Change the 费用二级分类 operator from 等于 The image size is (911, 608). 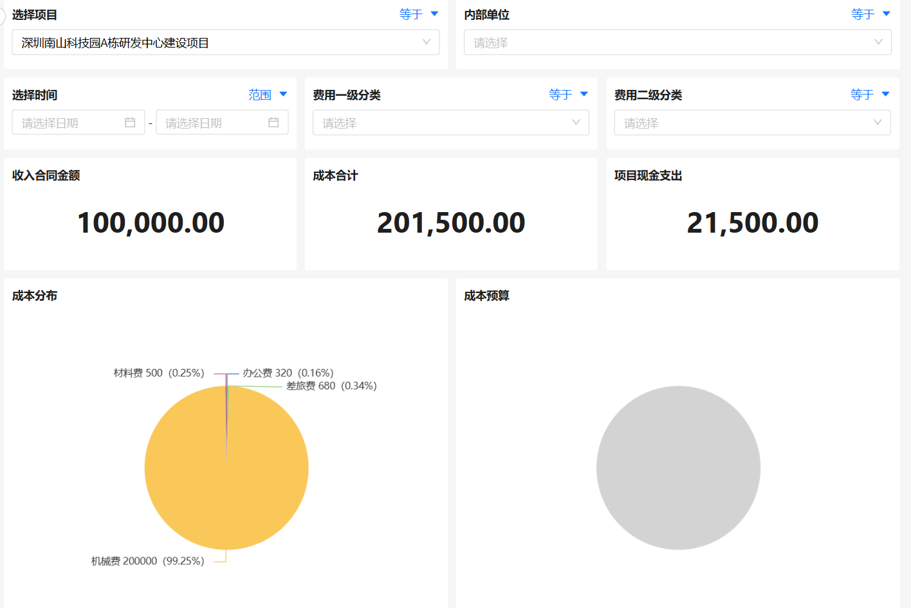pos(870,94)
